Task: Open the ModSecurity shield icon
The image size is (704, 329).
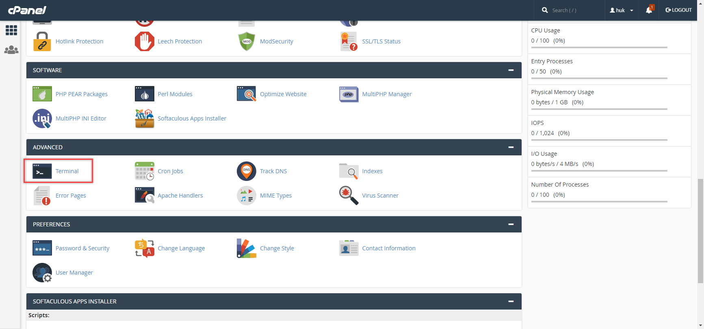Action: [247, 41]
